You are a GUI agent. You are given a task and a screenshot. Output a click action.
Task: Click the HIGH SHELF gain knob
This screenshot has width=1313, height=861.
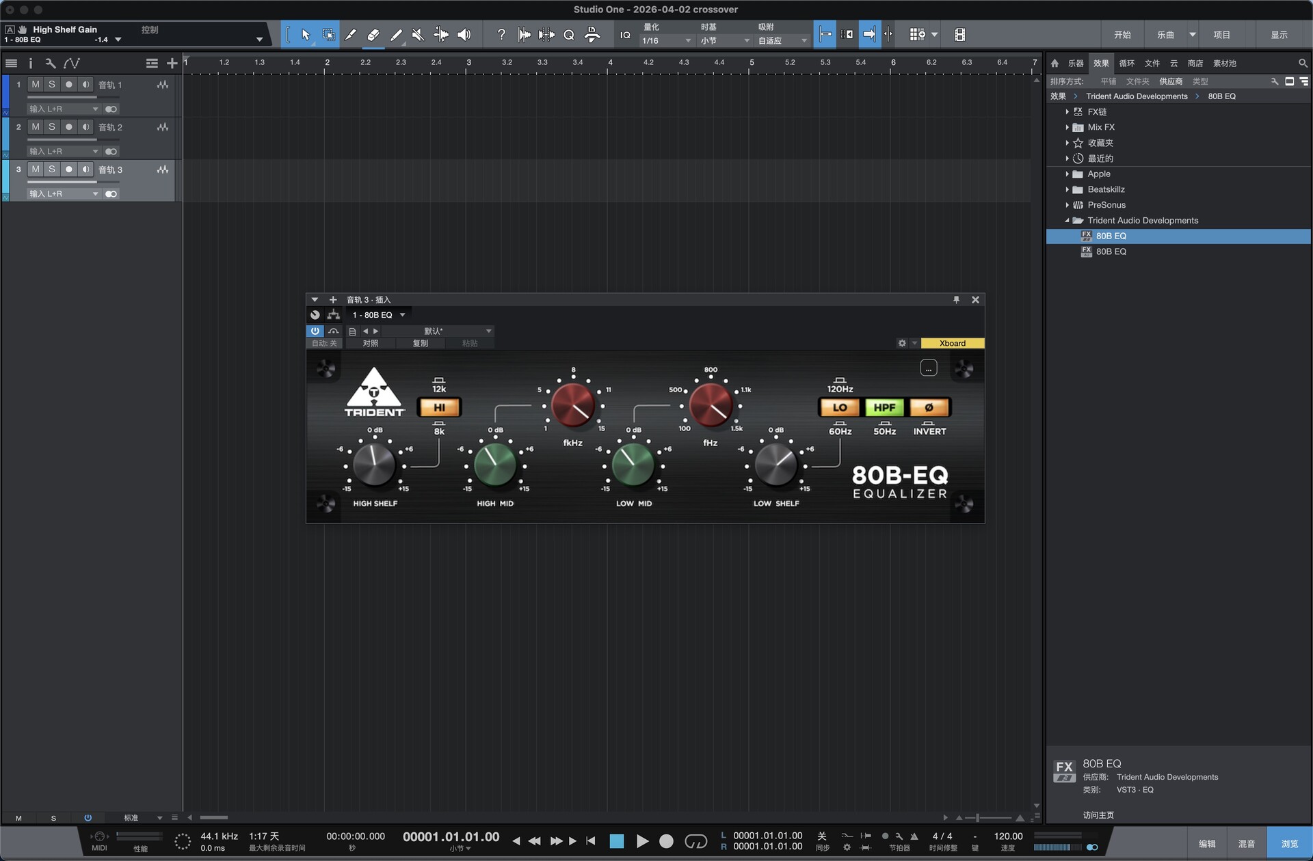click(374, 465)
